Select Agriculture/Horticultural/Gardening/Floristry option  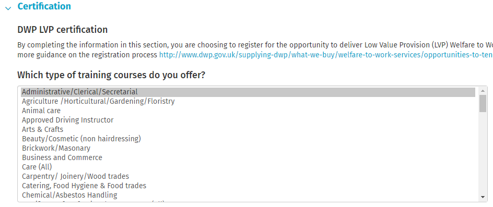[x=248, y=102]
